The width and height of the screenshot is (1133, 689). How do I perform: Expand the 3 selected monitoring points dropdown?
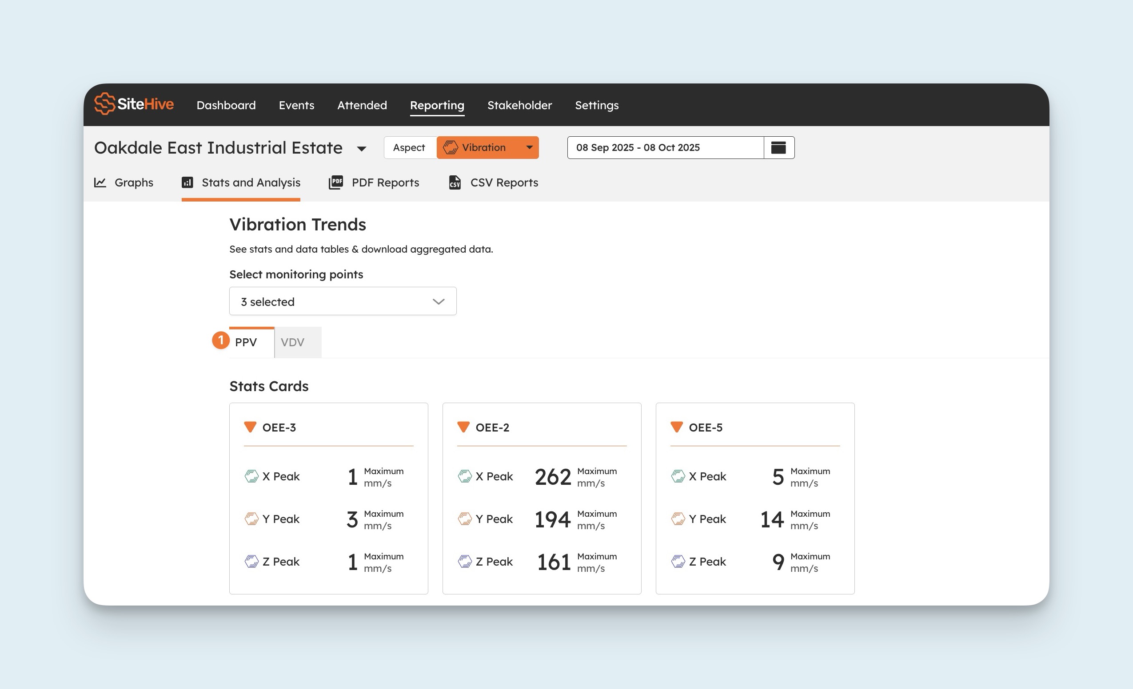tap(343, 301)
